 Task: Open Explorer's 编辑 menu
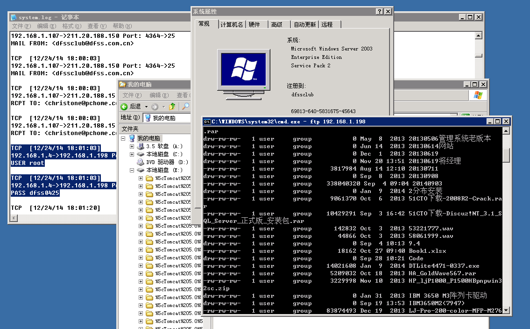[159, 95]
